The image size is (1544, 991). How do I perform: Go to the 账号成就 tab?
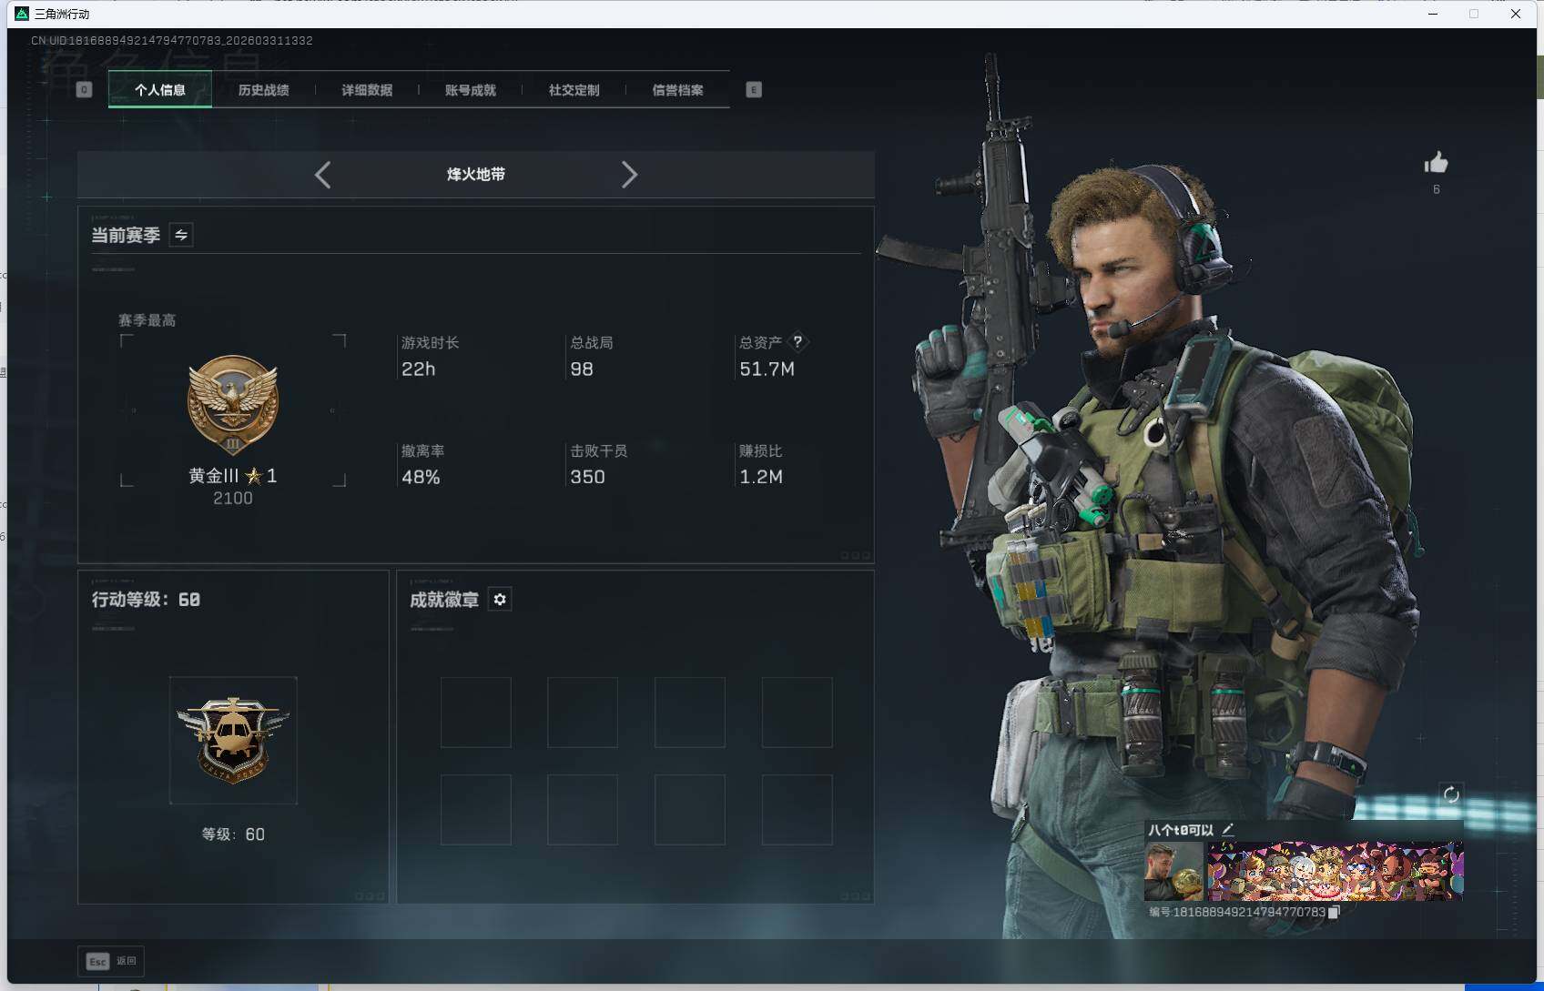click(x=471, y=89)
